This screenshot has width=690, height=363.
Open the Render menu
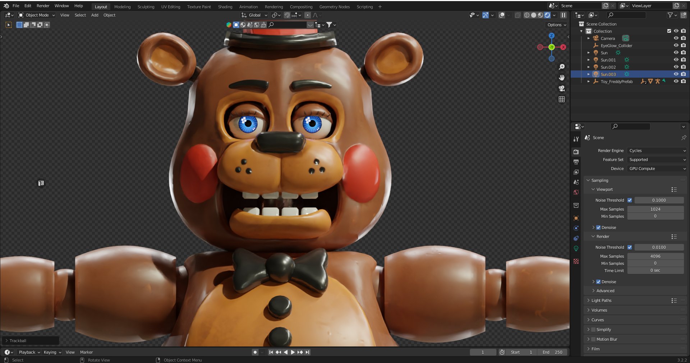[x=43, y=6]
